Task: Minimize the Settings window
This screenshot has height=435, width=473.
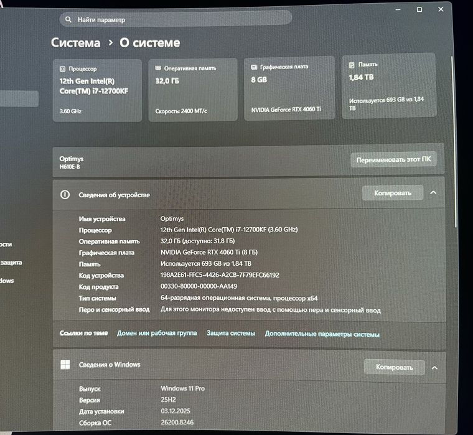Action: pyautogui.click(x=398, y=10)
